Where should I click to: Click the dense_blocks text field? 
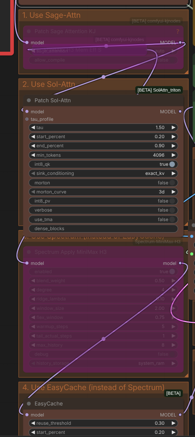tap(103, 229)
